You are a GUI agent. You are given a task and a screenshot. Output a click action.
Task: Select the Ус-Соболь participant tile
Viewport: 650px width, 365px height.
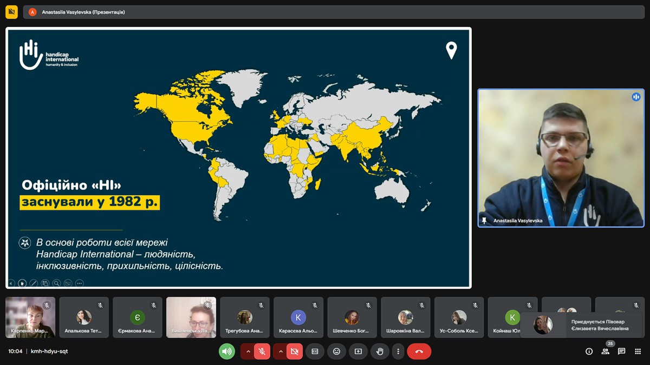pos(459,317)
